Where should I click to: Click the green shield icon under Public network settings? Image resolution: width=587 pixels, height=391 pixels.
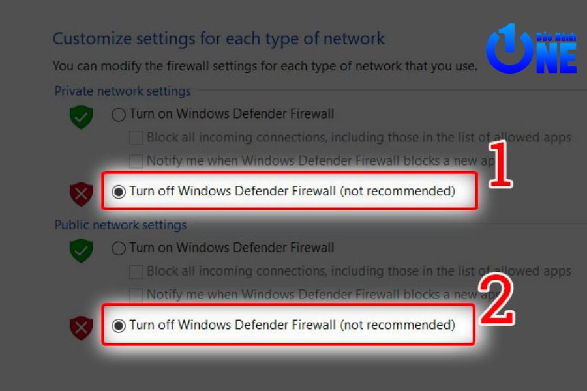(82, 250)
